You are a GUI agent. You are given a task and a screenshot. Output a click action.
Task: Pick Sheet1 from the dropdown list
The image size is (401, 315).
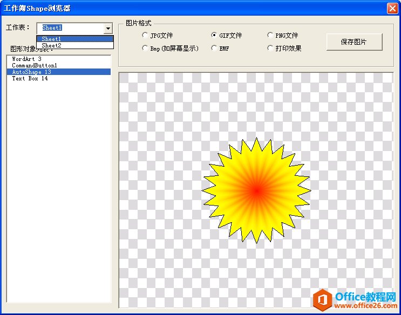[x=75, y=39]
